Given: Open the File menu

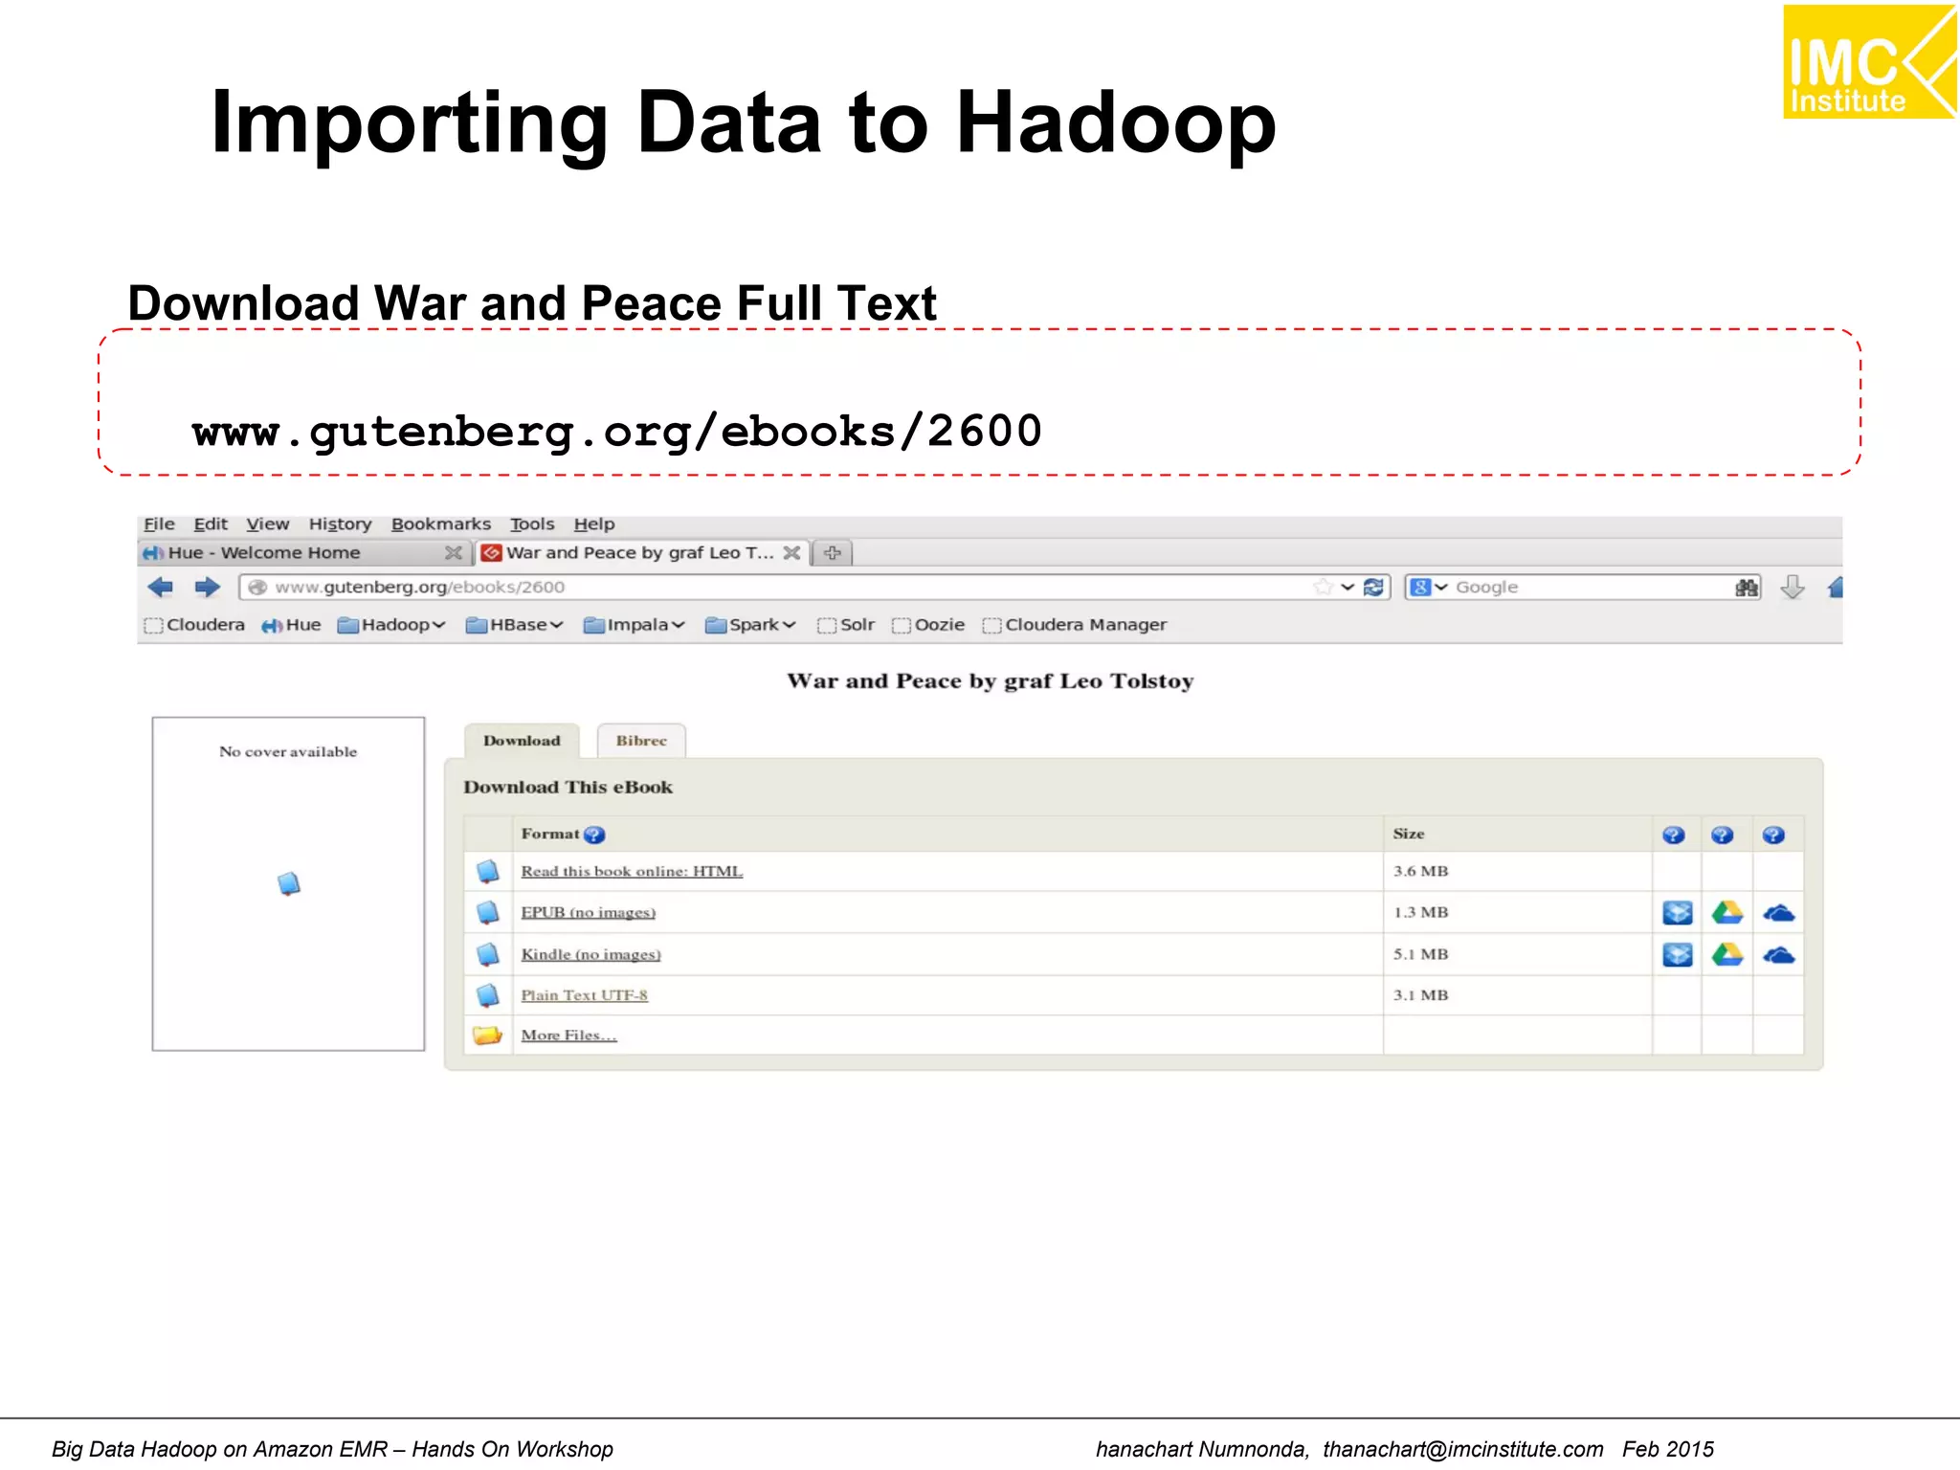Looking at the screenshot, I should click(159, 524).
